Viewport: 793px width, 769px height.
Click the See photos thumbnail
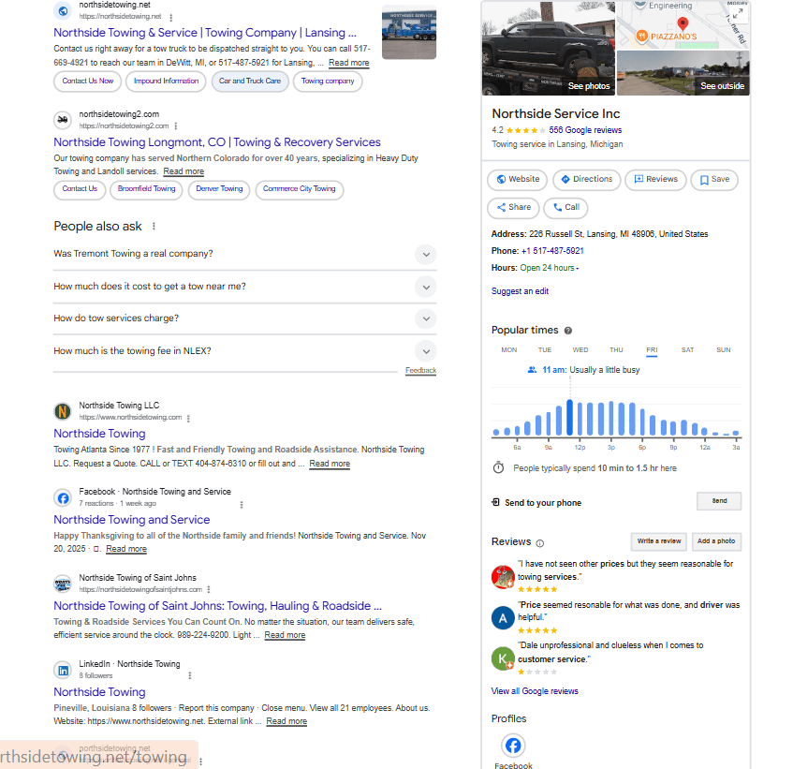[548, 49]
